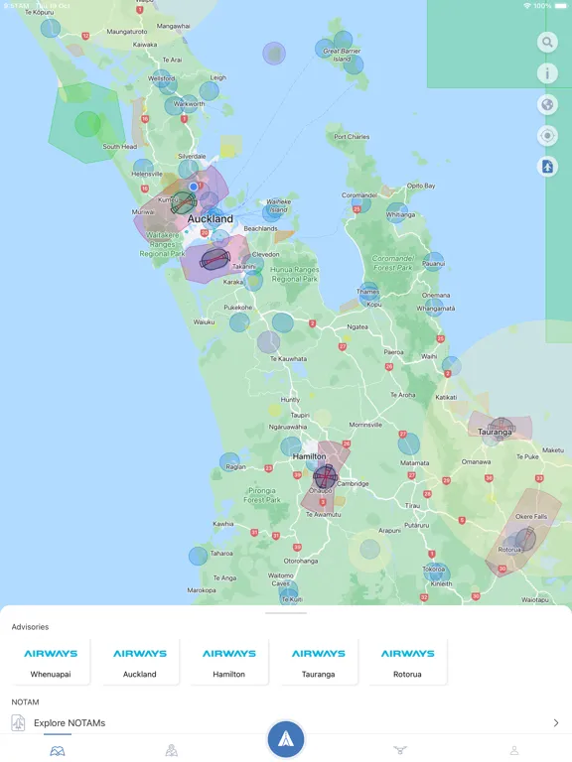
Task: Tap the Waiheke Island label
Action: [279, 205]
